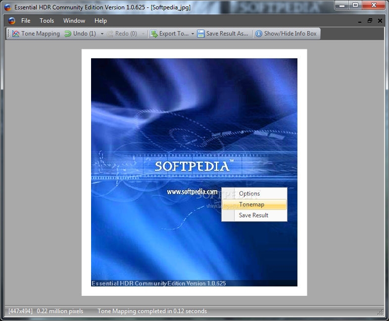389x321 pixels.
Task: Click the green Undo arrow icon
Action: 68,34
